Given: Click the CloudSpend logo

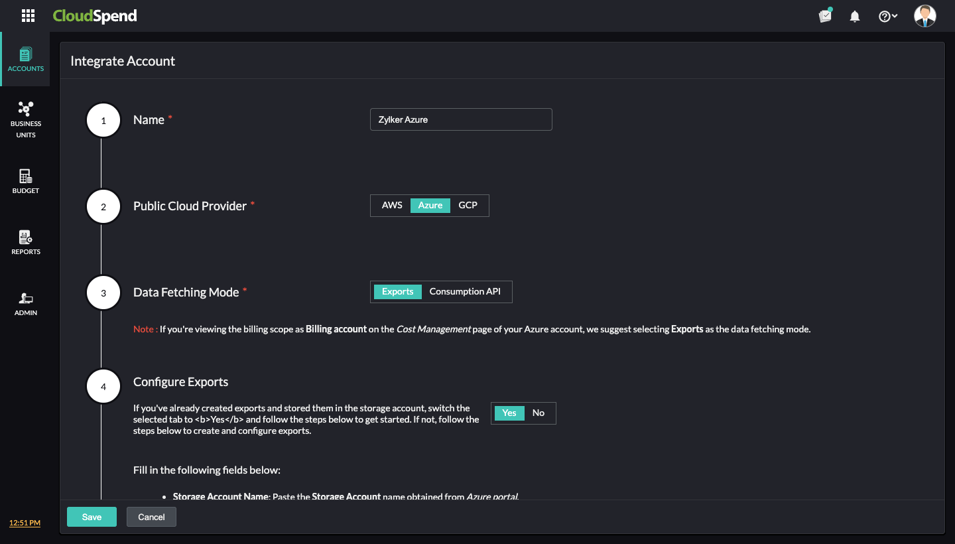Looking at the screenshot, I should pos(95,16).
